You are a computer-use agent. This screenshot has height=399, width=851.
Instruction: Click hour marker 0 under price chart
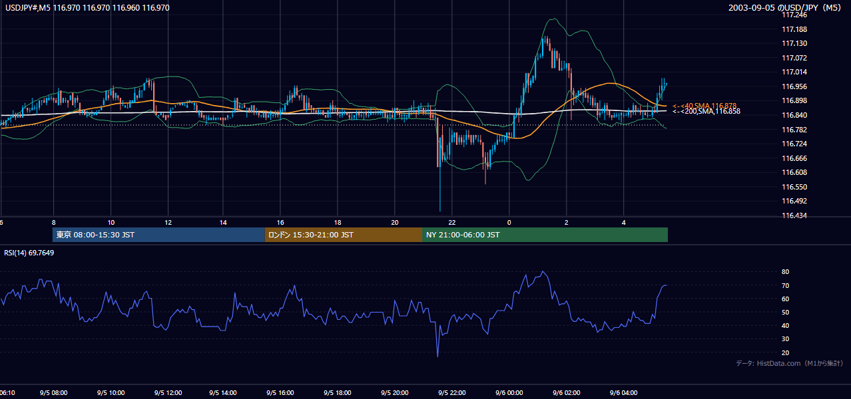(x=509, y=222)
